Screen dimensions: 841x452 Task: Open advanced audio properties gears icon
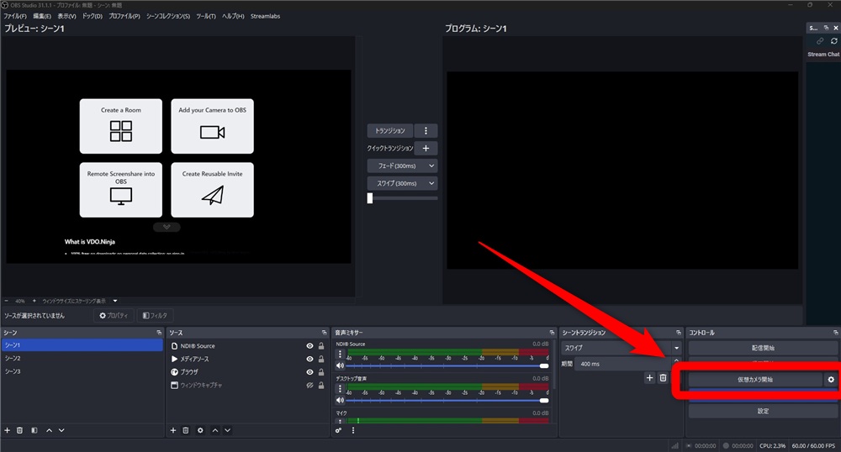pyautogui.click(x=338, y=430)
